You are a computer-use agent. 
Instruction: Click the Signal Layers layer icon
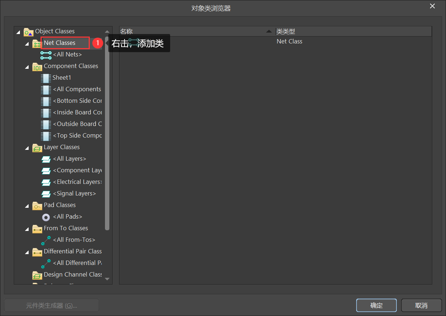tap(46, 194)
